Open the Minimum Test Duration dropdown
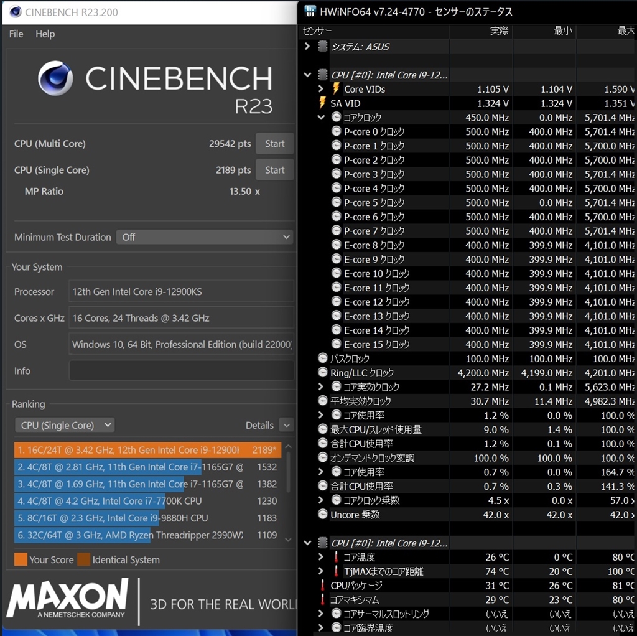The height and width of the screenshot is (636, 637). pyautogui.click(x=204, y=237)
